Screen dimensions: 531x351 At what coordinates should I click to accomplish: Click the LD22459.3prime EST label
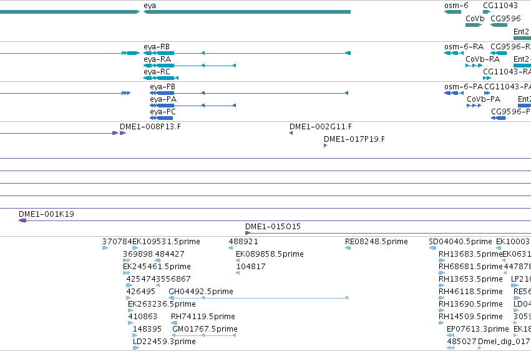164,342
